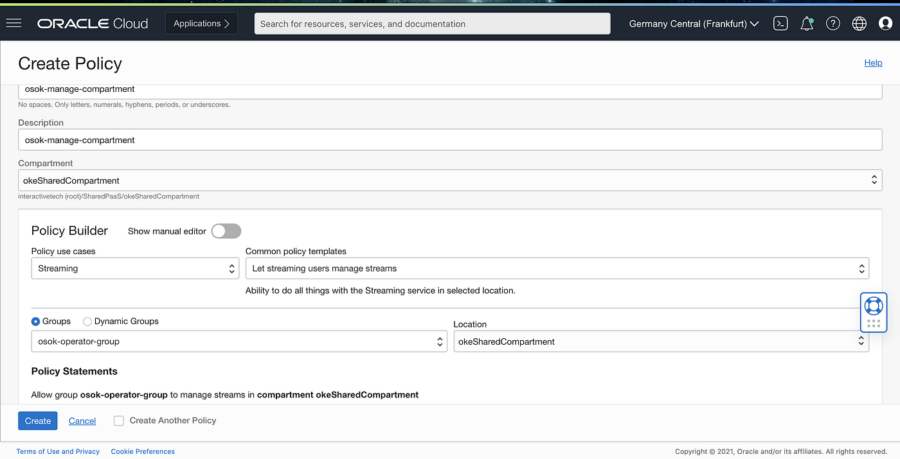Open the osok-operator-group dropdown
The width and height of the screenshot is (900, 459).
[239, 342]
